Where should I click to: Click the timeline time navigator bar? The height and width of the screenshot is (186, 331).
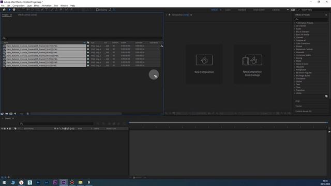[x=228, y=122]
